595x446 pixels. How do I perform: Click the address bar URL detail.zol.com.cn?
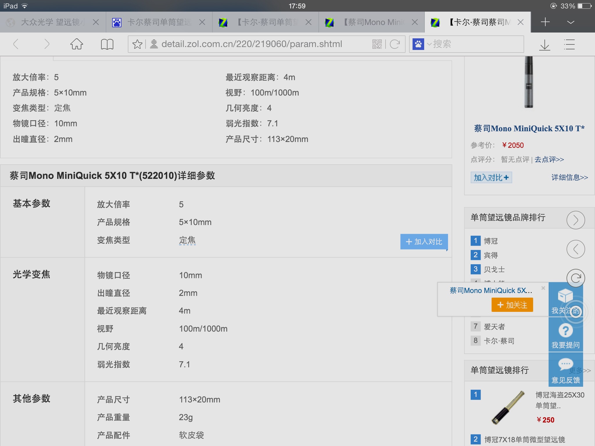pyautogui.click(x=252, y=44)
